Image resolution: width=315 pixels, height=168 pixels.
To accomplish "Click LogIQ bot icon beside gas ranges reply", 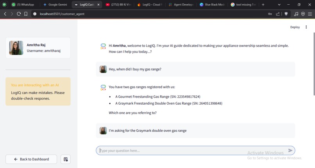I will 103,88.
